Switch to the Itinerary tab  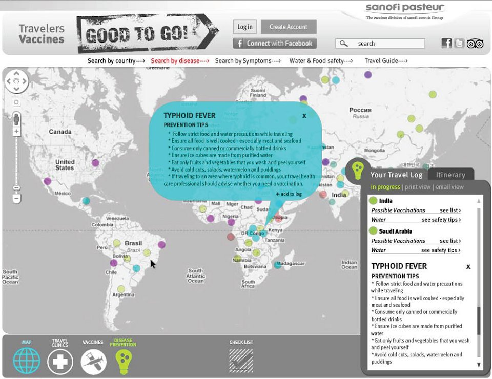click(x=450, y=175)
